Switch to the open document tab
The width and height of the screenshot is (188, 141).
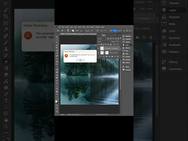pos(78,34)
